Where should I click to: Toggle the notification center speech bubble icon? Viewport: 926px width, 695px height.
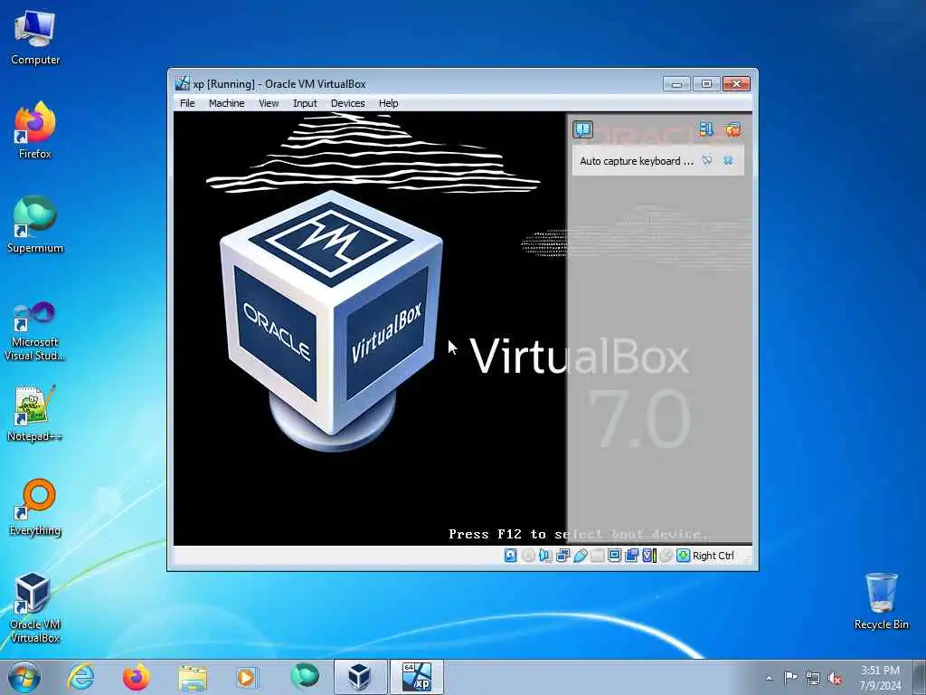[x=583, y=129]
